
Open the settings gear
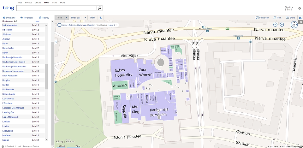click(300, 9)
